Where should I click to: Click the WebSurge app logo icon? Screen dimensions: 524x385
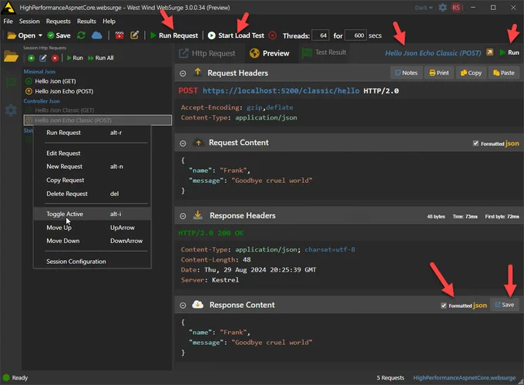tap(8, 8)
